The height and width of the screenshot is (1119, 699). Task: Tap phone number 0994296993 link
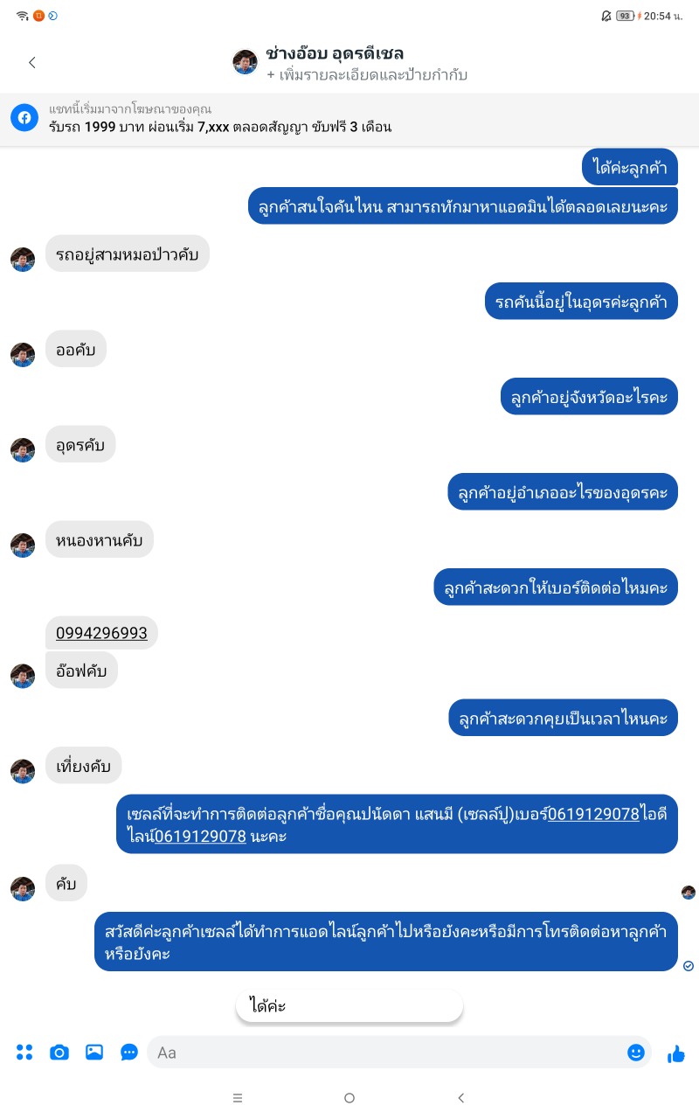[x=101, y=633]
